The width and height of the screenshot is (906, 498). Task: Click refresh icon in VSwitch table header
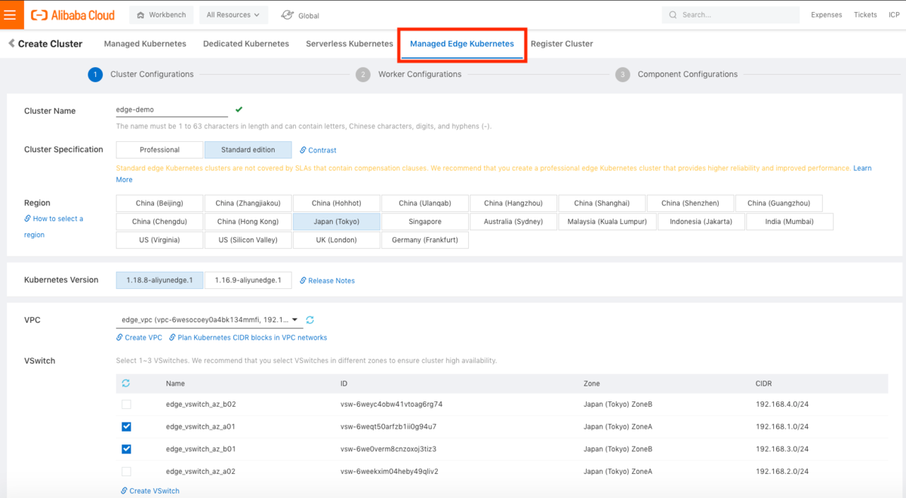(126, 383)
